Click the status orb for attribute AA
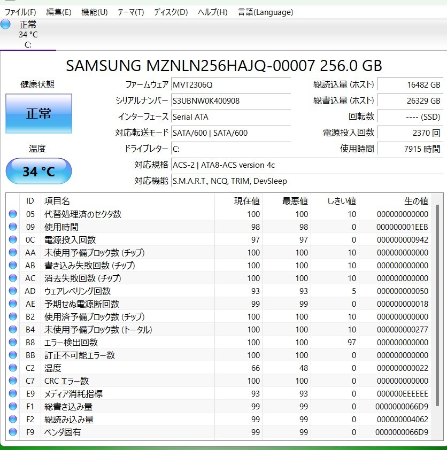The width and height of the screenshot is (447, 450). point(13,252)
